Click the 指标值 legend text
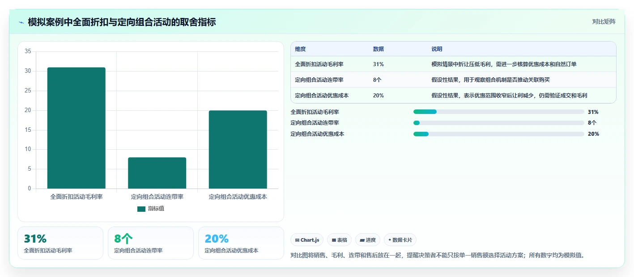Viewport: 634px width, 277px height. (156, 209)
